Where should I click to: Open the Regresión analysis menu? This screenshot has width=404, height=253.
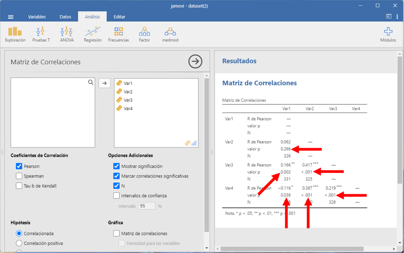(x=93, y=34)
